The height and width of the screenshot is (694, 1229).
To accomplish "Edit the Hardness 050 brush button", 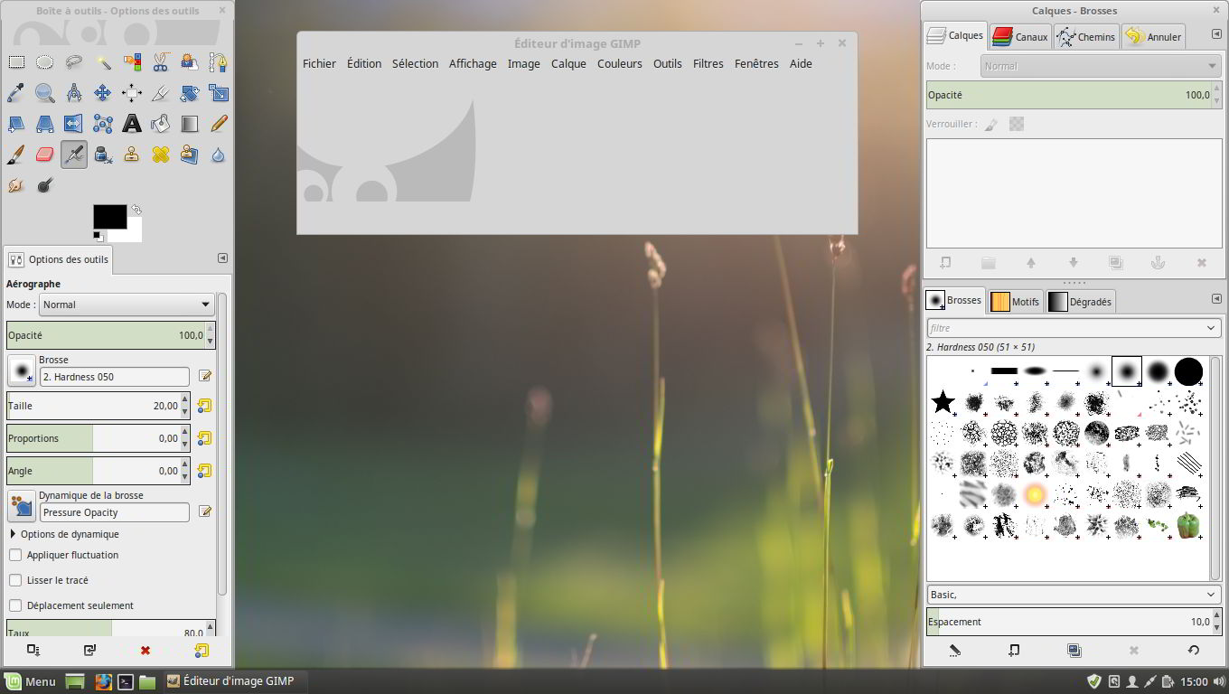I will [x=205, y=376].
